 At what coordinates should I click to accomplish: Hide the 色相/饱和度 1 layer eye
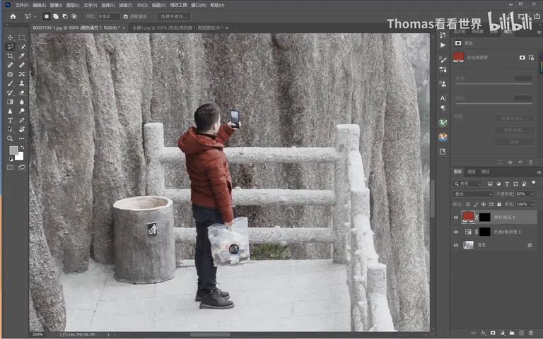click(x=456, y=232)
